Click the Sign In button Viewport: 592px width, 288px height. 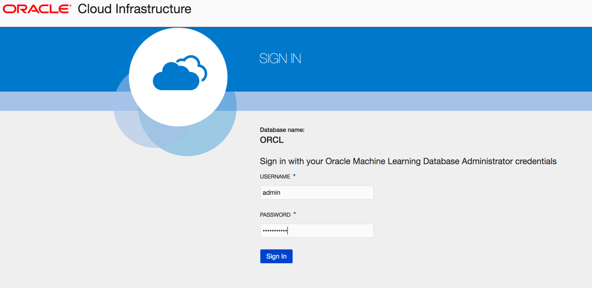point(276,256)
